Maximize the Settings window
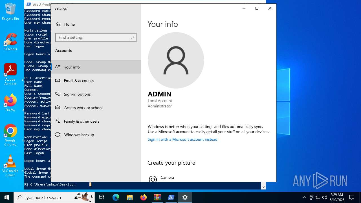 [x=257, y=8]
